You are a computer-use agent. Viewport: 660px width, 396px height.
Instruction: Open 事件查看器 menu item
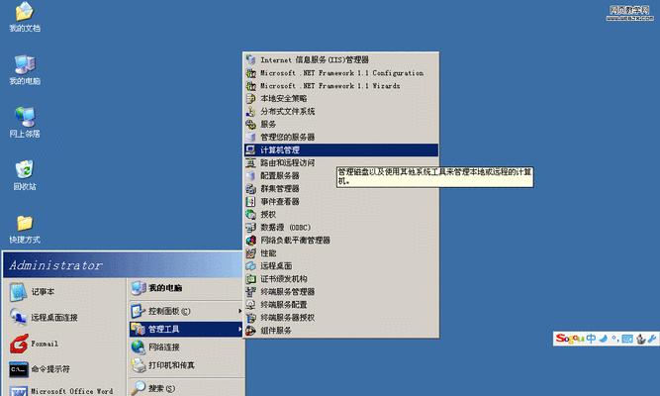(x=341, y=201)
